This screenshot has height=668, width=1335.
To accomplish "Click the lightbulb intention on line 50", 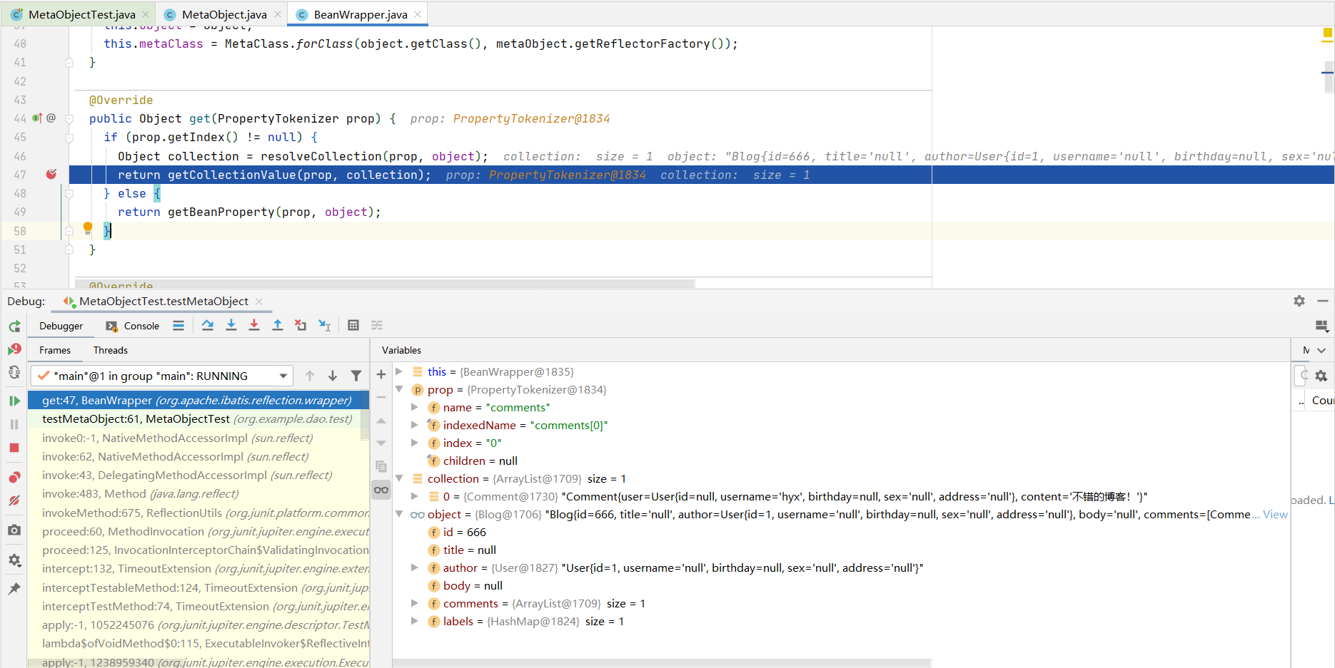I will pyautogui.click(x=88, y=228).
